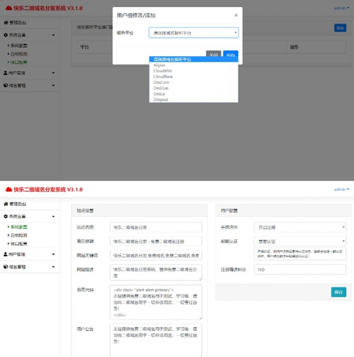Select highlighted 请选择域名解析平台 option in list

(x=194, y=60)
